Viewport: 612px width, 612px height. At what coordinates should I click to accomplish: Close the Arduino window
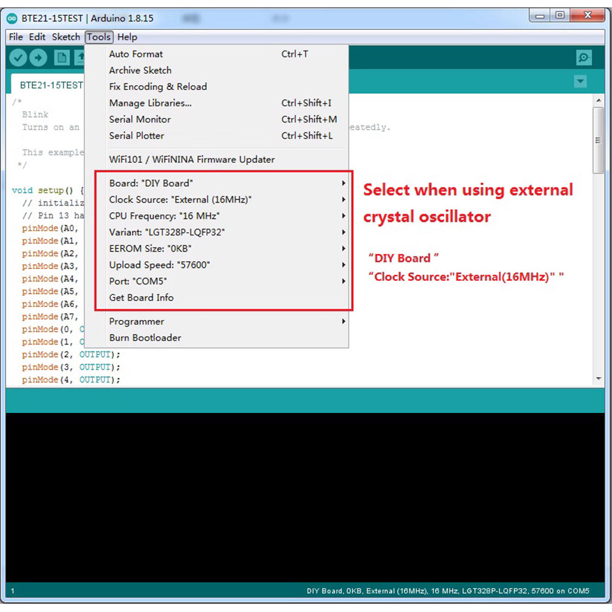click(588, 16)
